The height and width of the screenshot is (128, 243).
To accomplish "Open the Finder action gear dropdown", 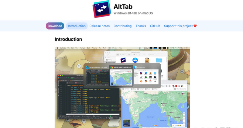I will (x=135, y=55).
